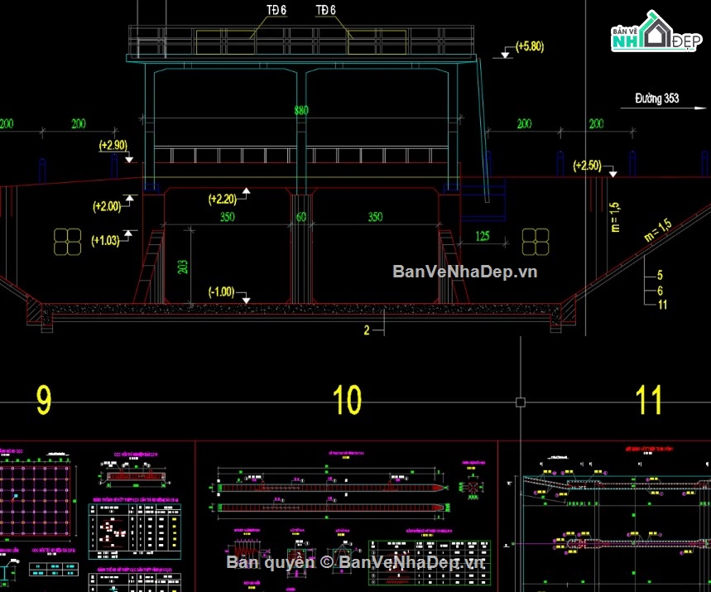Click the 125 dimension text
This screenshot has height=592, width=711.
click(x=483, y=236)
